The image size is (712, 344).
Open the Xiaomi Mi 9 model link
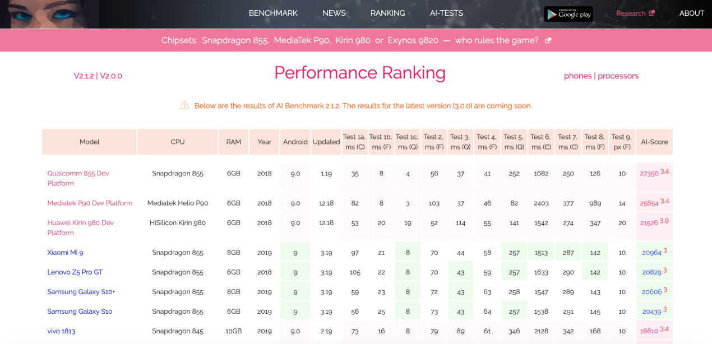(65, 253)
